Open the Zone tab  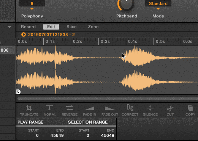click(93, 27)
